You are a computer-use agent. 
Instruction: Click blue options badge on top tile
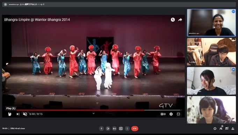(233, 11)
